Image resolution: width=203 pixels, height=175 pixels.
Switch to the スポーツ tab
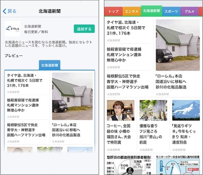coord(171,11)
